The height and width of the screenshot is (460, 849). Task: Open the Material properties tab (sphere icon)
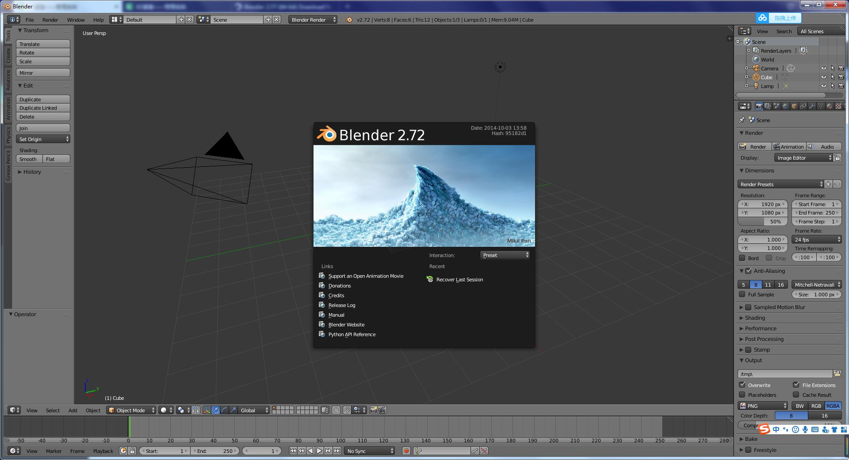point(830,106)
